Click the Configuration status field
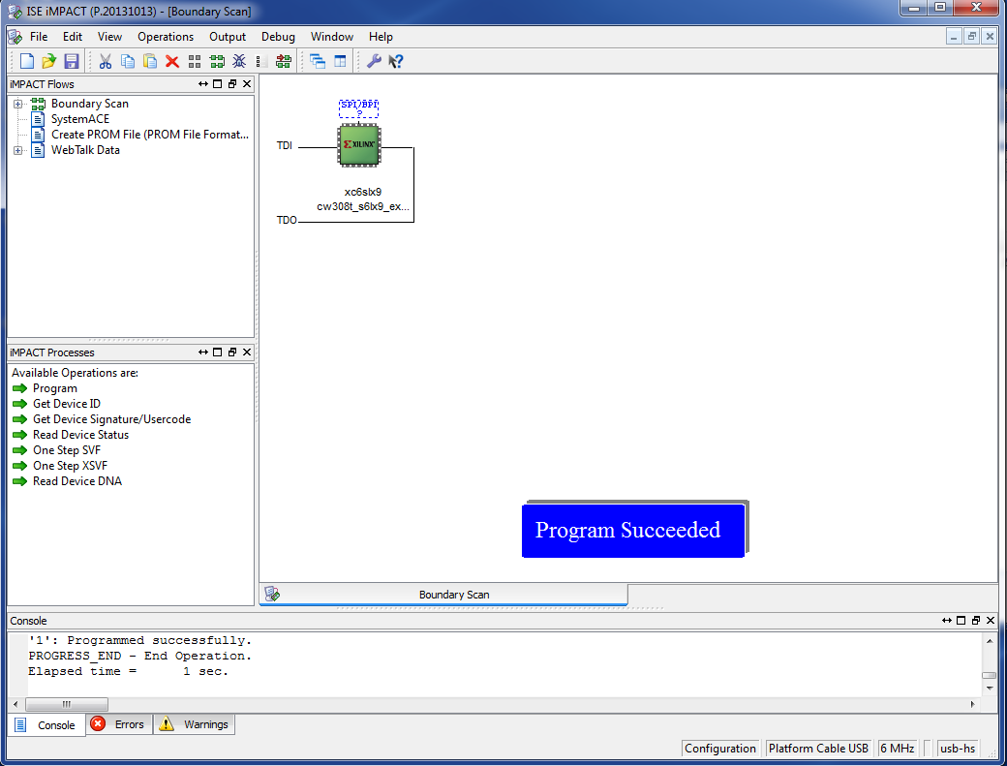 click(720, 748)
